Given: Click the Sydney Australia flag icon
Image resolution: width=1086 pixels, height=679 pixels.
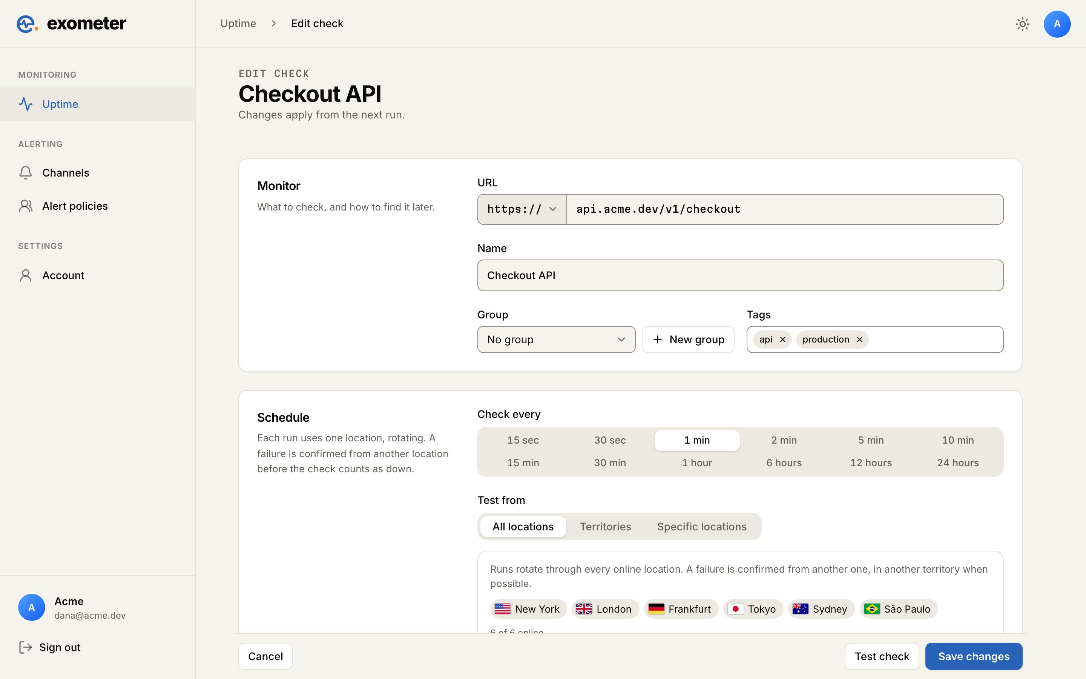Looking at the screenshot, I should click(x=800, y=609).
